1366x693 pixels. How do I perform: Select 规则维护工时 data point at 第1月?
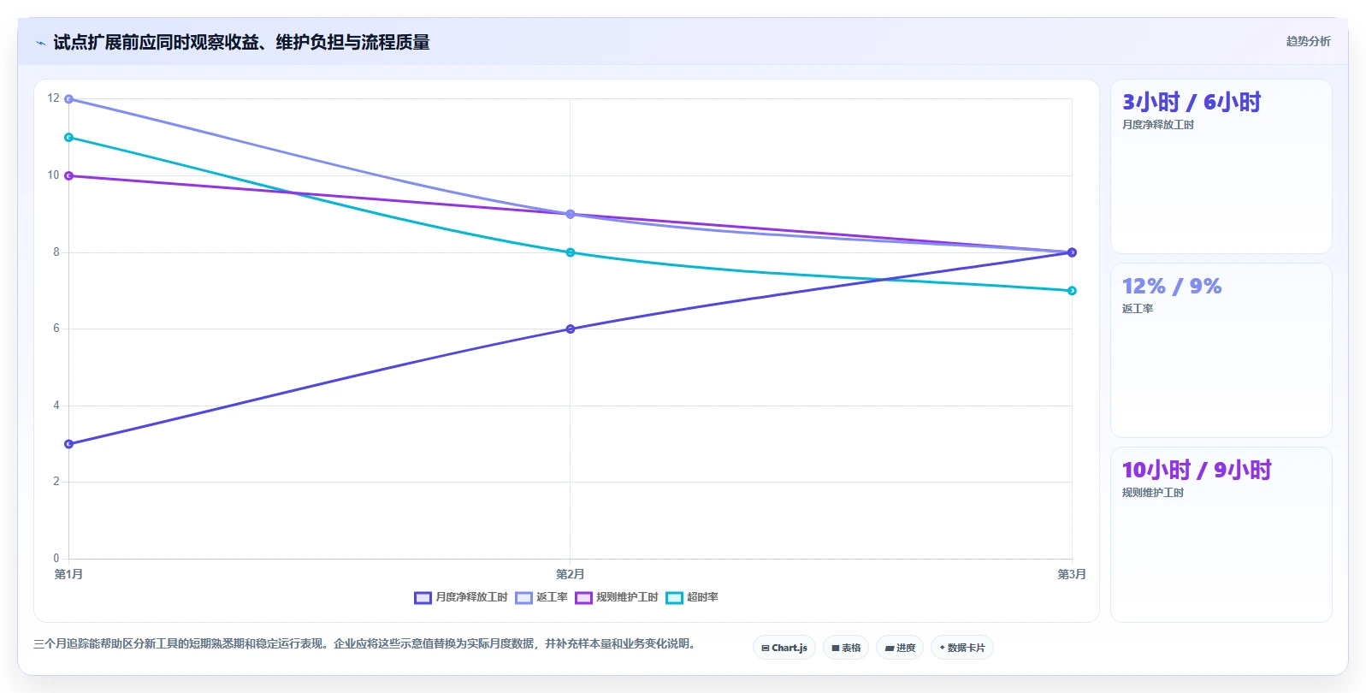69,176
